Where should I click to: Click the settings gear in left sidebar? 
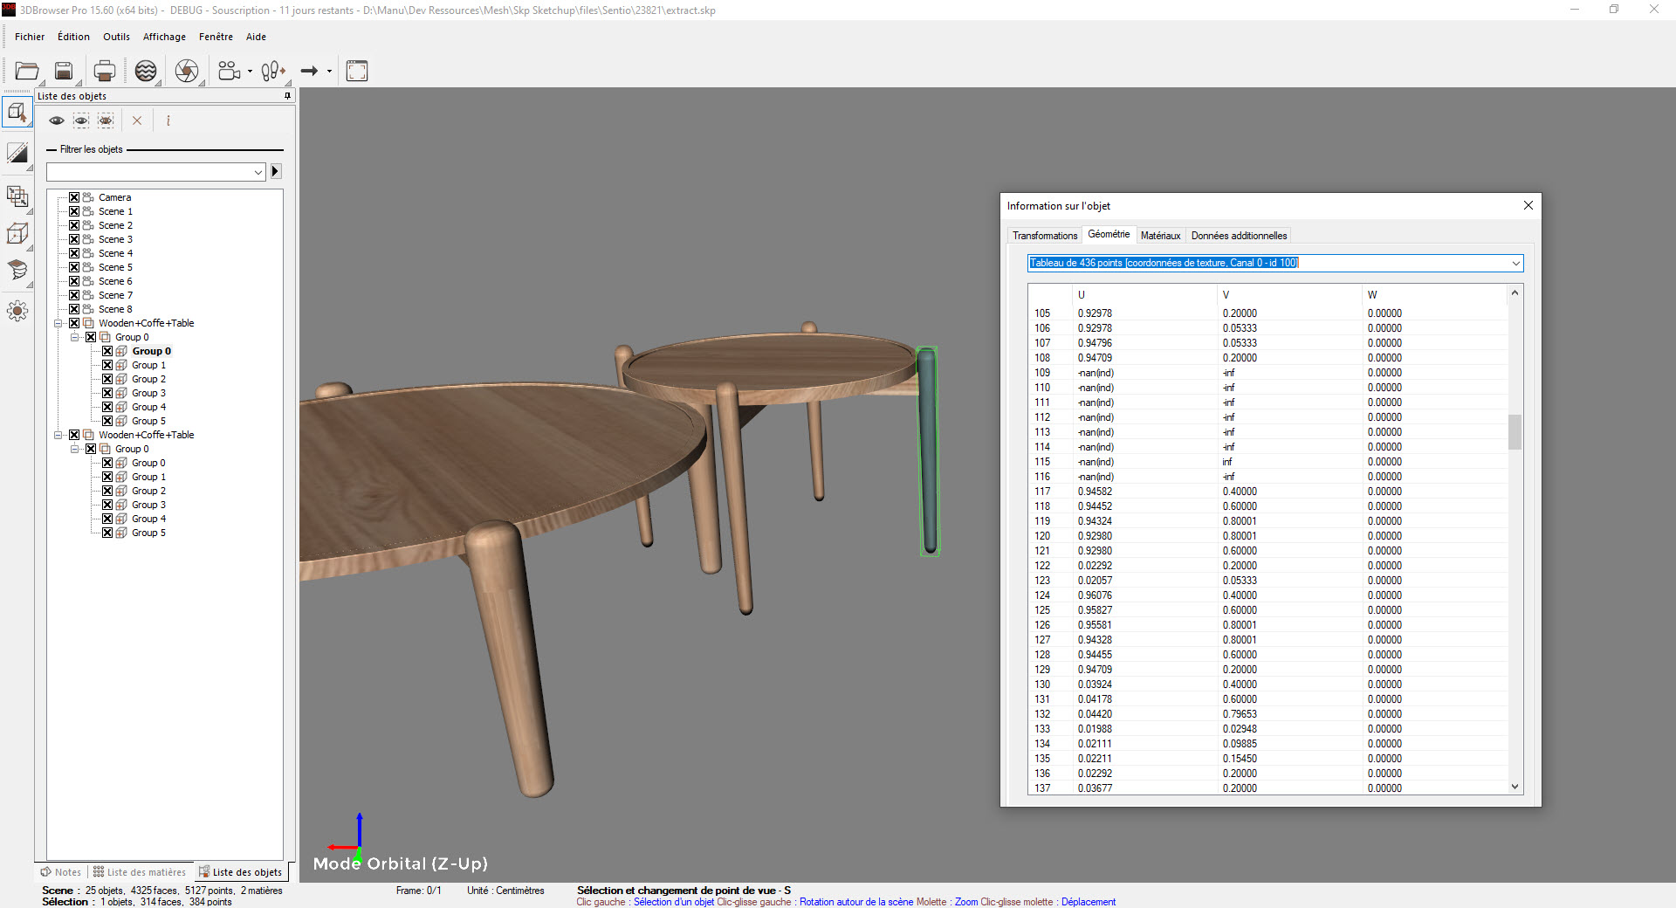[x=17, y=311]
